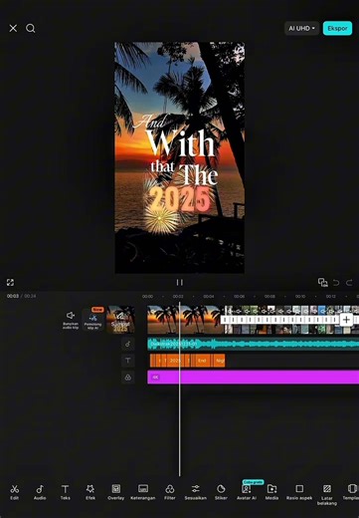Tap the T text track icon
This screenshot has height=518, width=359.
(x=128, y=361)
